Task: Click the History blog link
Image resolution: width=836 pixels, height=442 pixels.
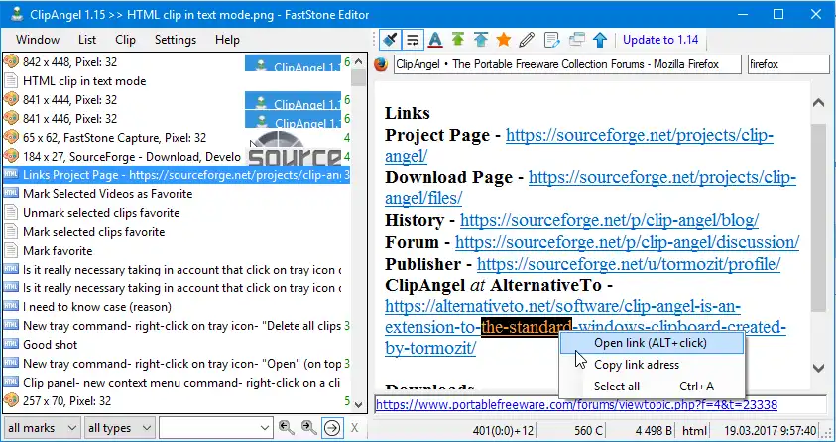Action: click(x=609, y=220)
